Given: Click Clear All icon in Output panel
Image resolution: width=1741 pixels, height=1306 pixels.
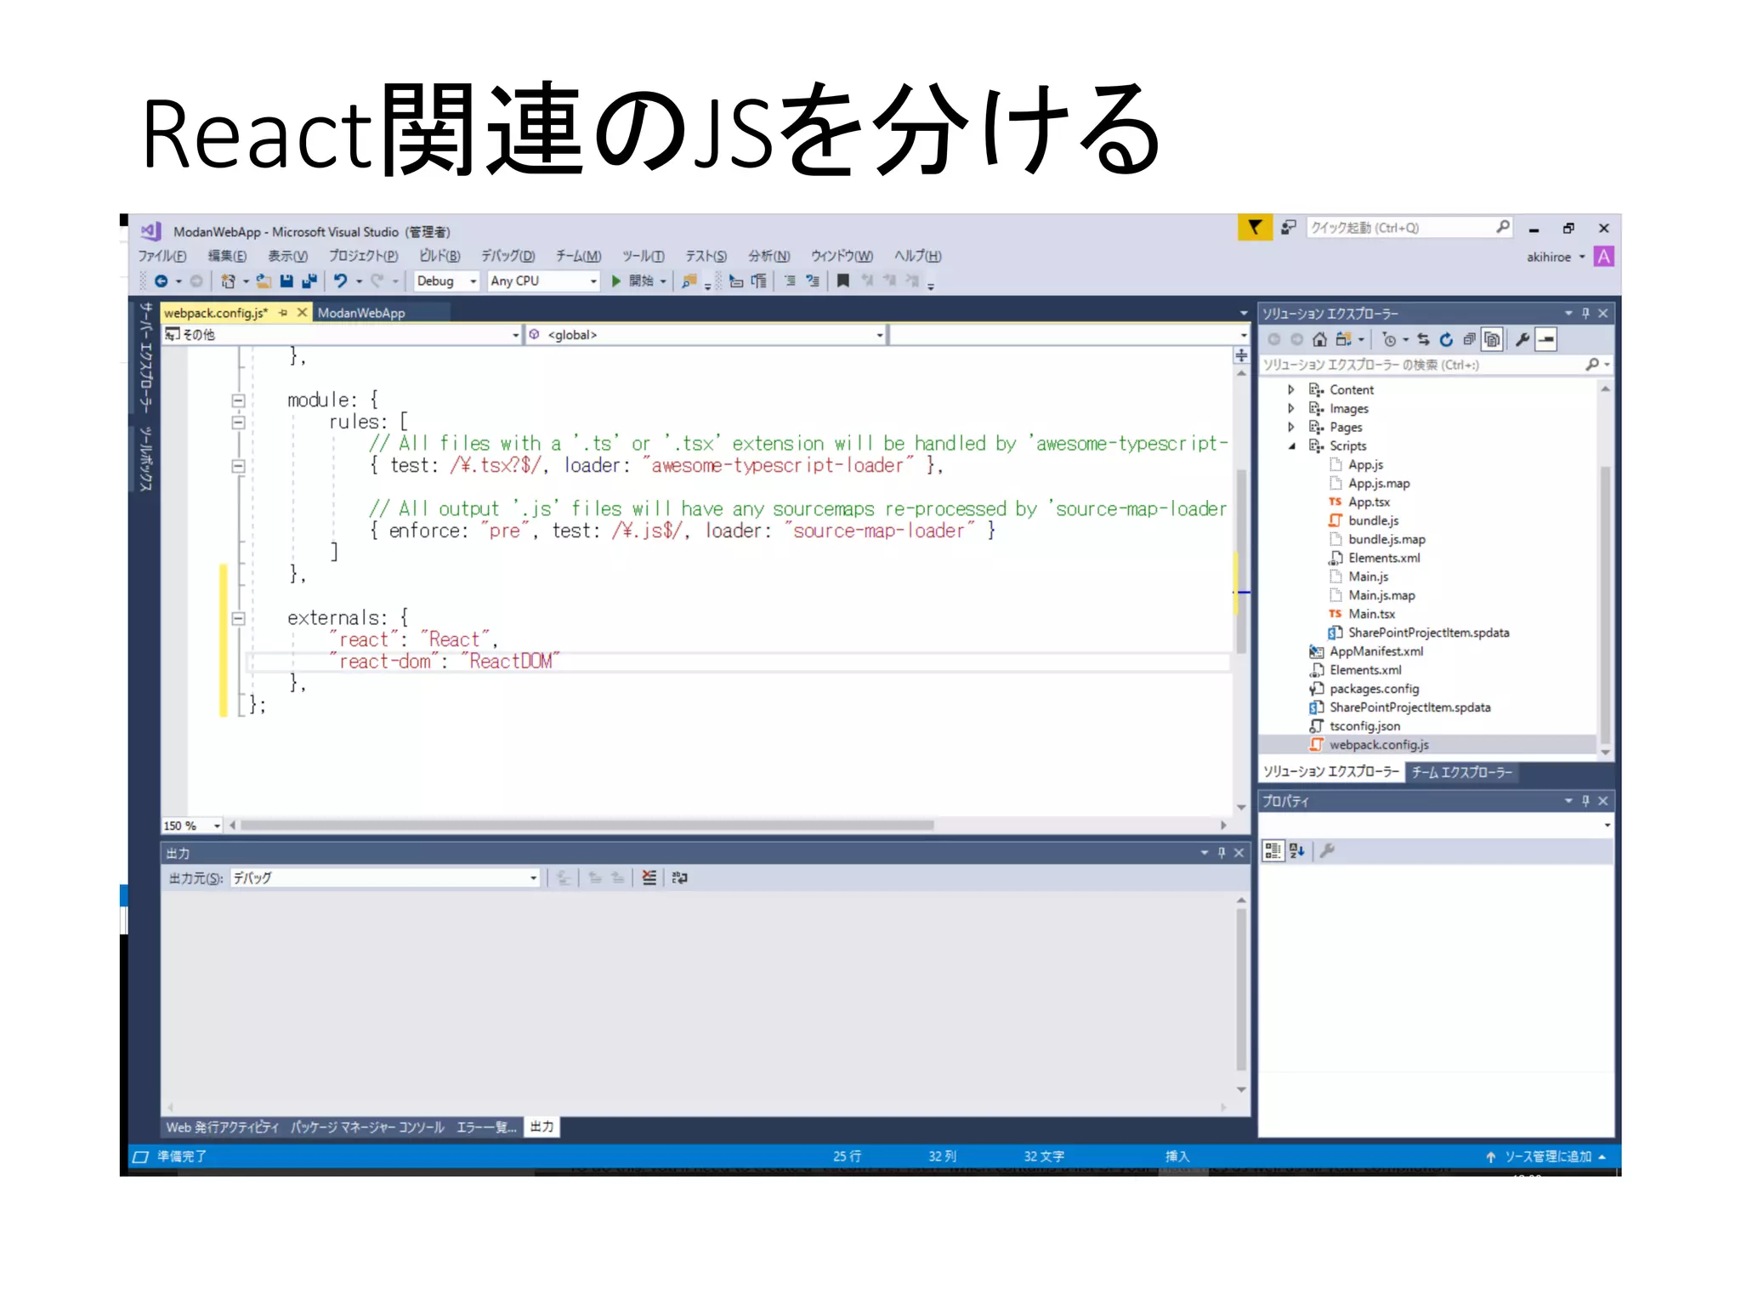Looking at the screenshot, I should tap(649, 877).
